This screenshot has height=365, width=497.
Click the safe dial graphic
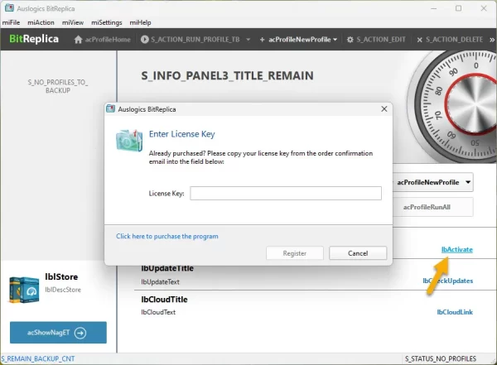tap(453, 107)
